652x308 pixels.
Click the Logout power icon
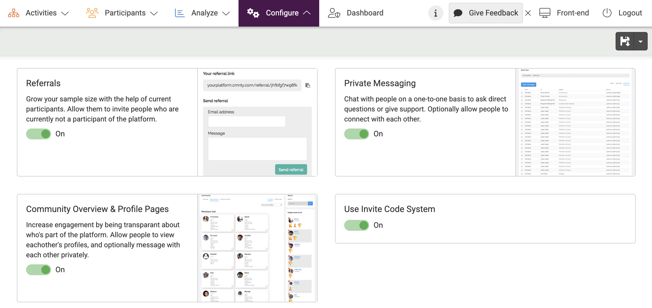pyautogui.click(x=607, y=13)
